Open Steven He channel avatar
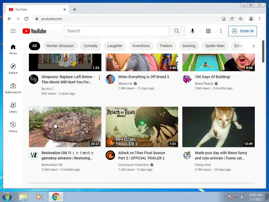The image size is (269, 202). click(110, 79)
